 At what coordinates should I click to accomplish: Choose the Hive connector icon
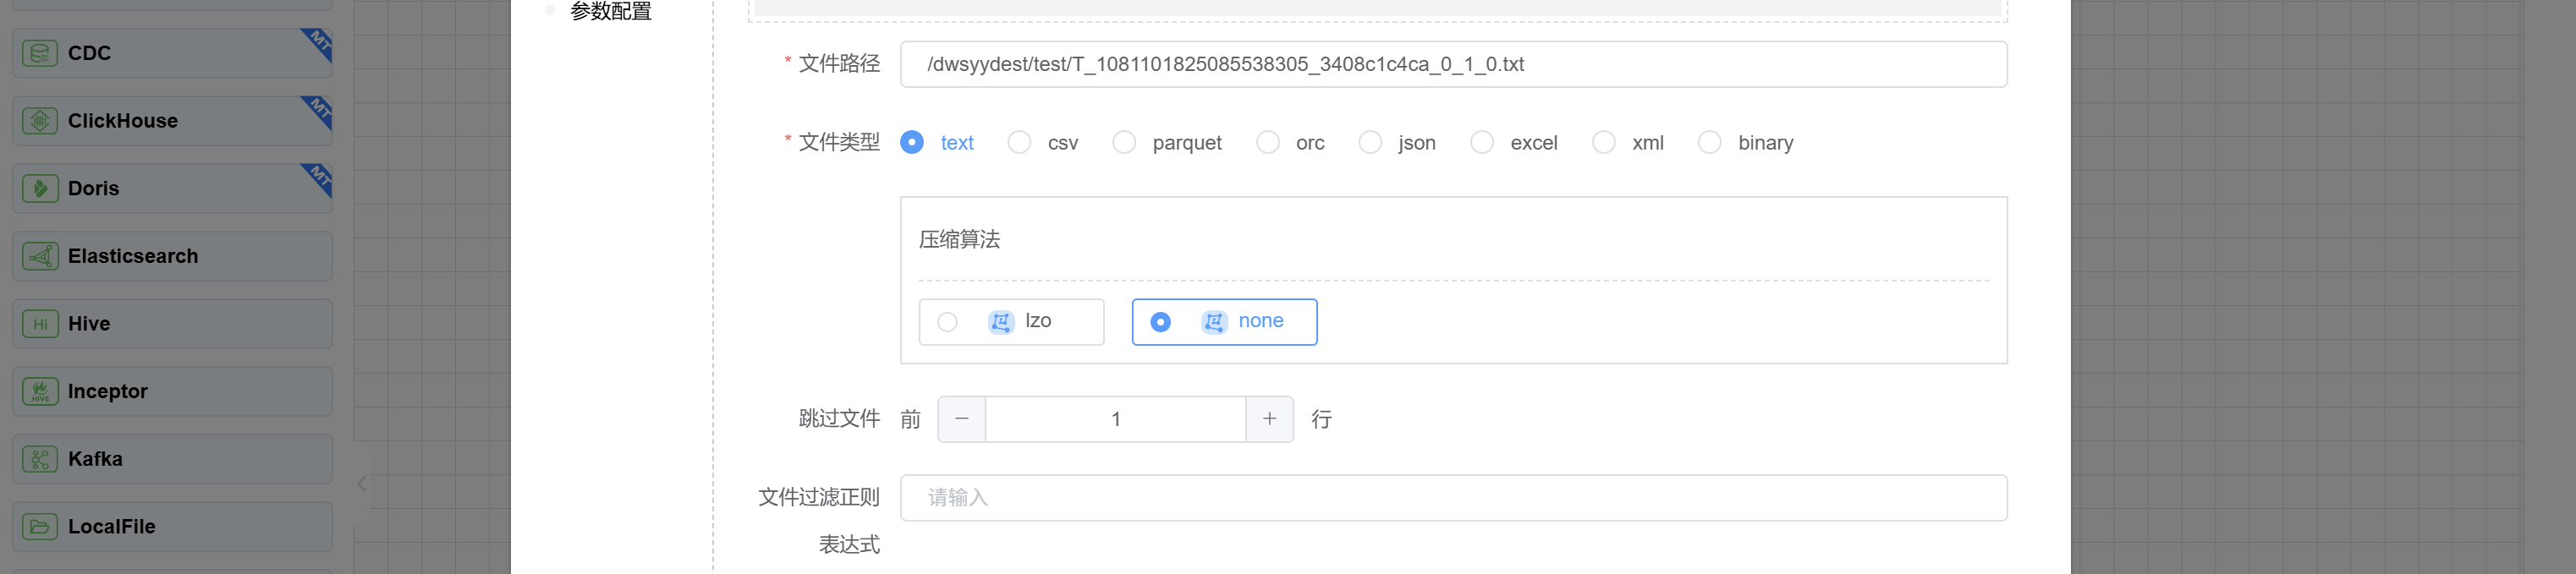(x=40, y=324)
